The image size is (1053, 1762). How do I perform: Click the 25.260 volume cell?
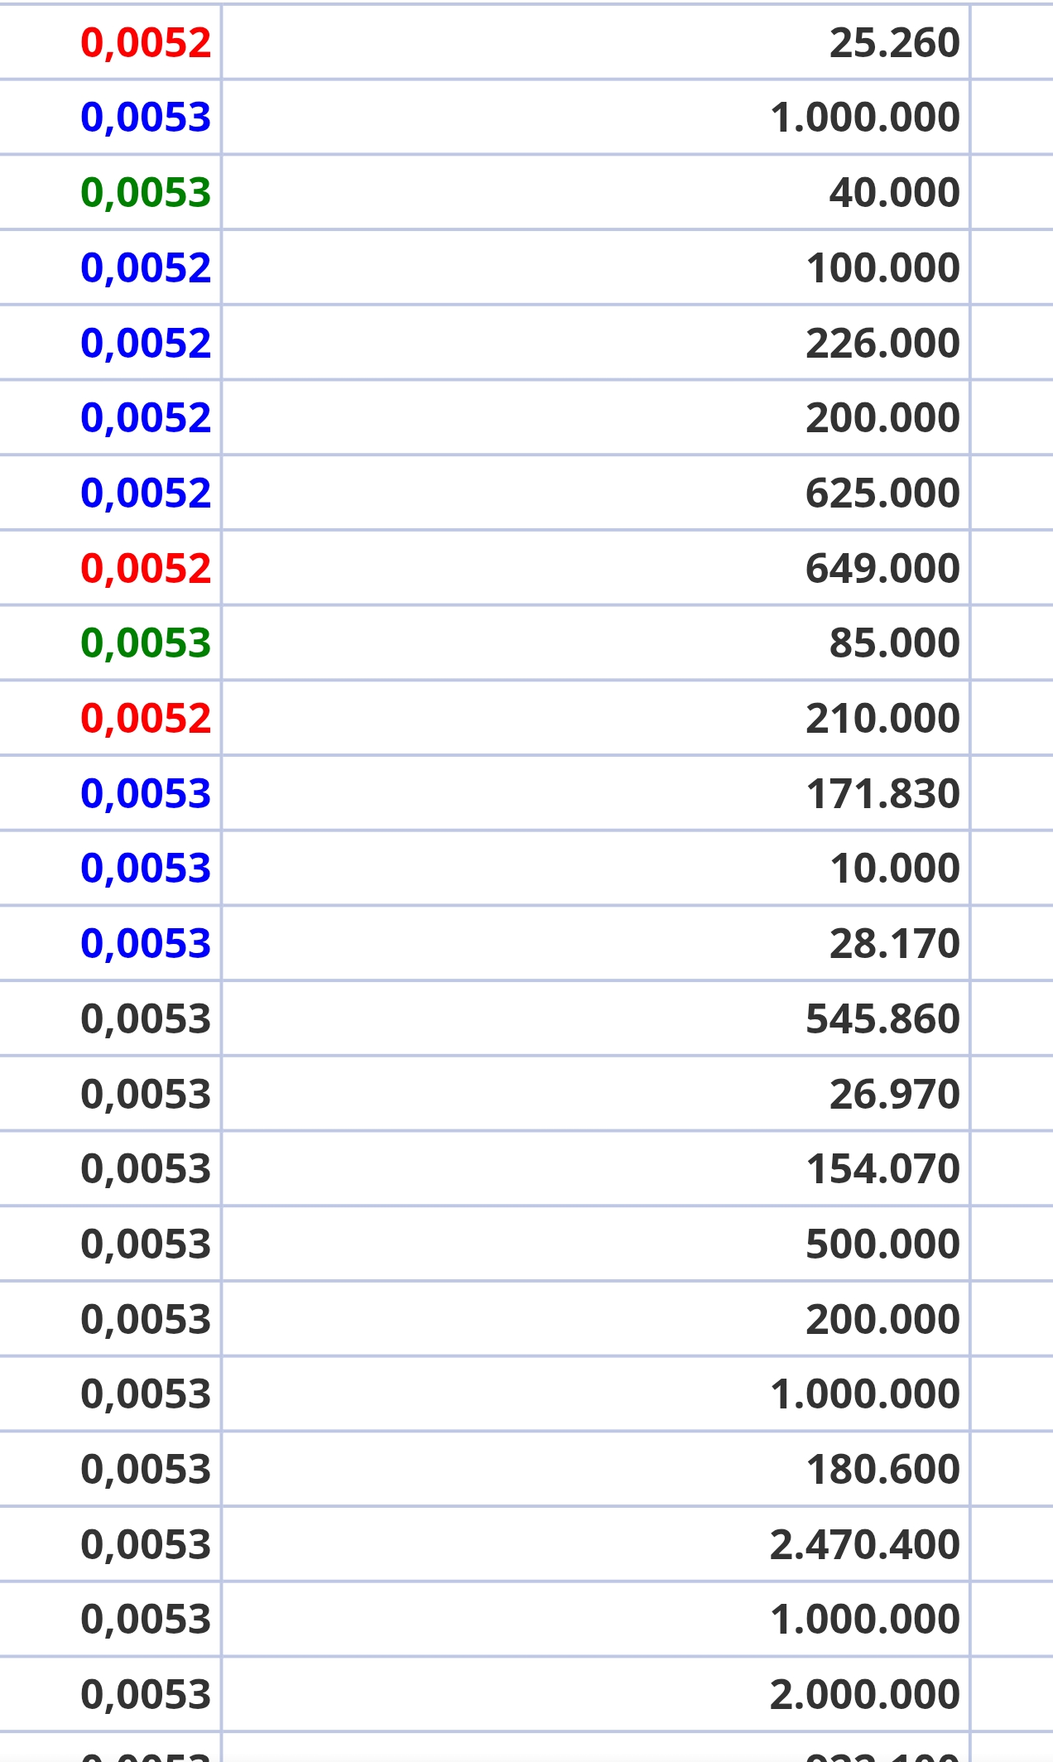point(894,43)
